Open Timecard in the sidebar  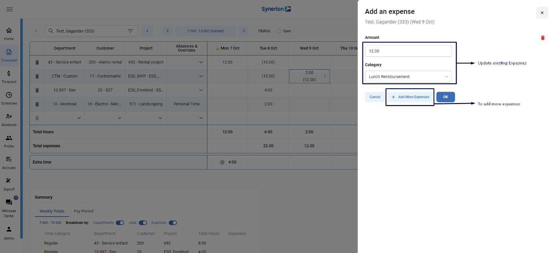pos(9,77)
